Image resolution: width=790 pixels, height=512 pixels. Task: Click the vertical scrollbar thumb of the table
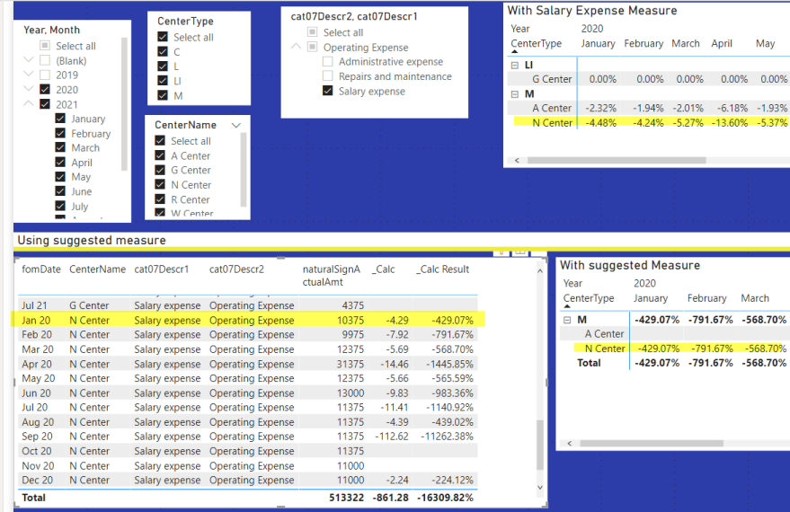540,444
